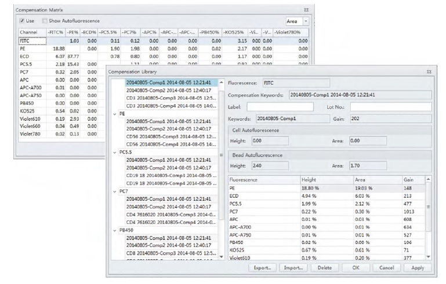
Task: Click the Apply button
Action: tap(418, 268)
